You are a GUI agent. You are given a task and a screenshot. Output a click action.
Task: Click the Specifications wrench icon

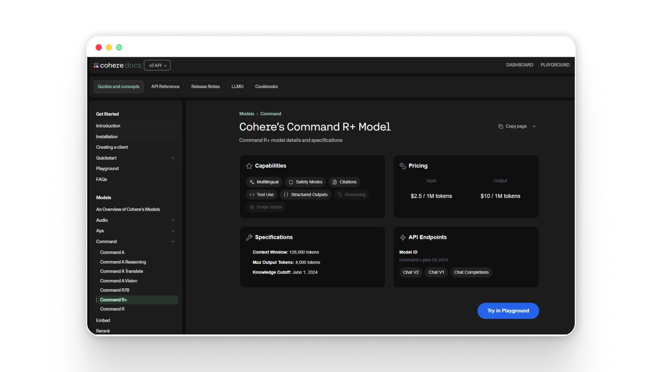pyautogui.click(x=249, y=237)
